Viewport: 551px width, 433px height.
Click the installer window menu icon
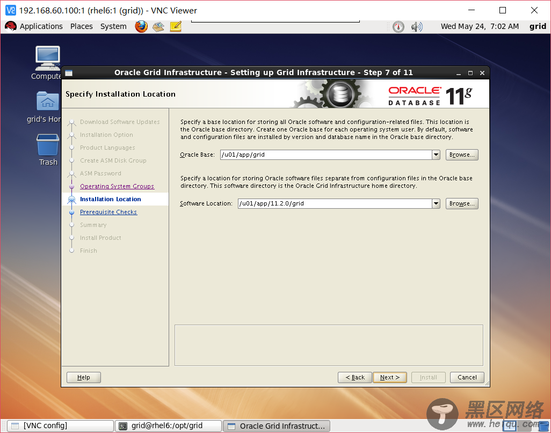(69, 73)
